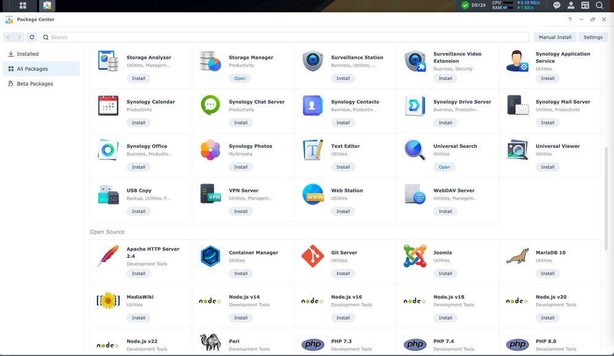Open the Synology Calendar icon
The width and height of the screenshot is (614, 356).
coord(108,106)
